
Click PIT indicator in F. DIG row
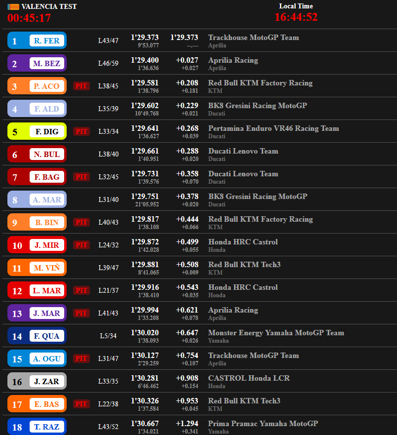coord(81,131)
